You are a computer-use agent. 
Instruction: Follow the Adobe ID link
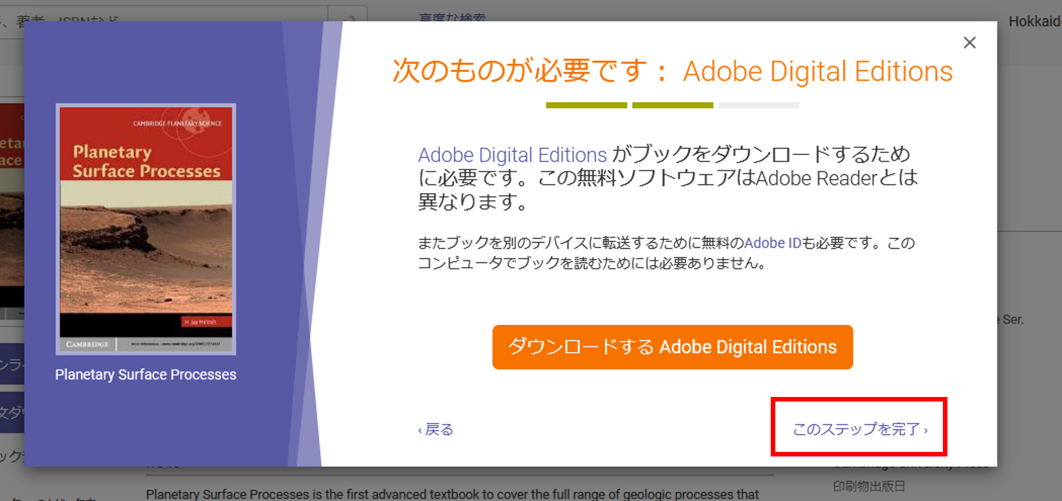click(x=772, y=243)
